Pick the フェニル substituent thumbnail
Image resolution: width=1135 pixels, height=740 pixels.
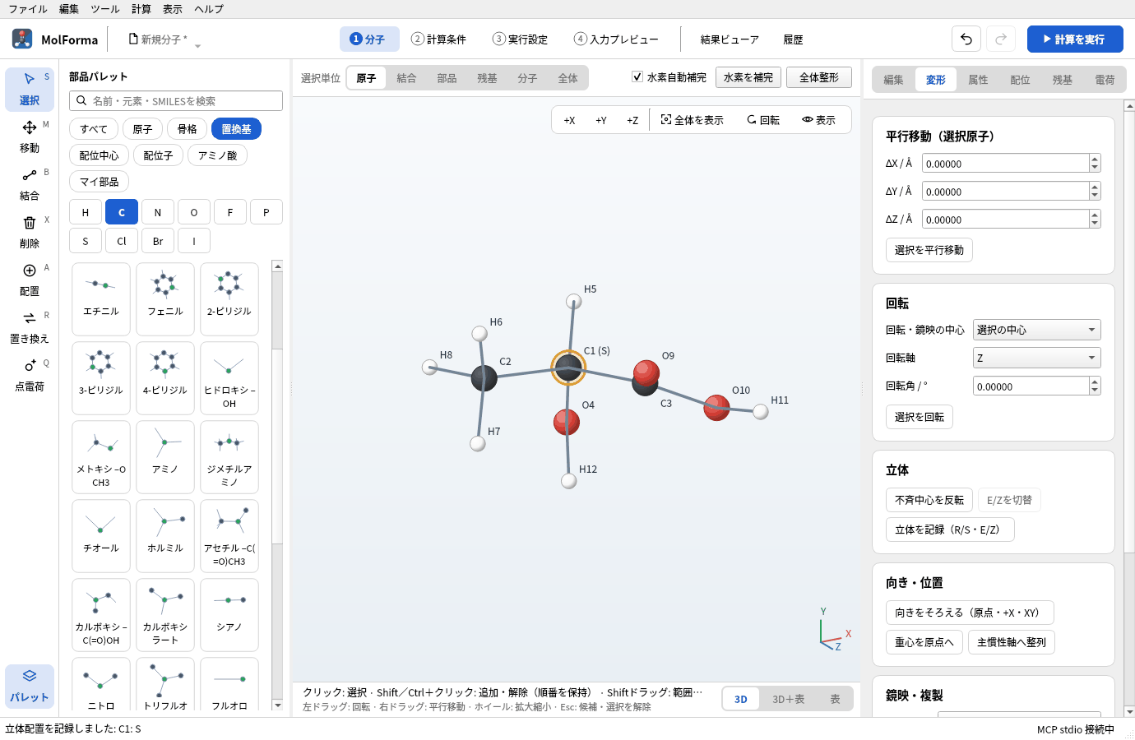coord(165,298)
